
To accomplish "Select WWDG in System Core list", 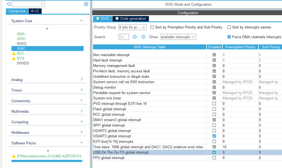I will point(23,63).
